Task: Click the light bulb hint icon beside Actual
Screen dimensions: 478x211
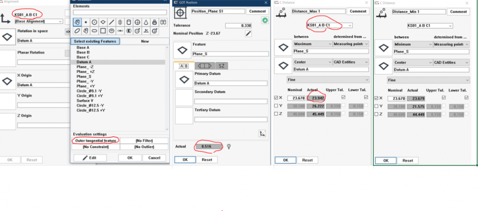Action: tap(229, 147)
